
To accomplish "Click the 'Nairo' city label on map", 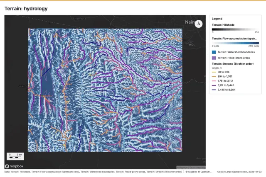I will tap(190, 22).
